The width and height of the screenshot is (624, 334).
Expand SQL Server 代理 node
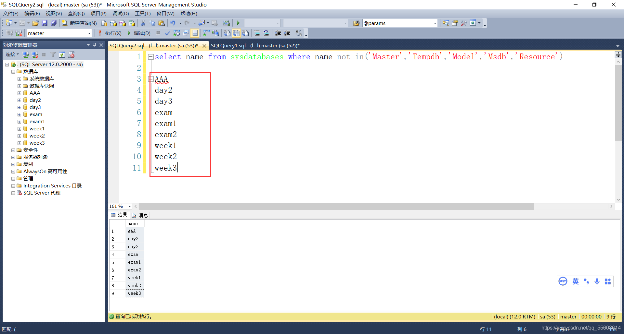[x=13, y=193]
